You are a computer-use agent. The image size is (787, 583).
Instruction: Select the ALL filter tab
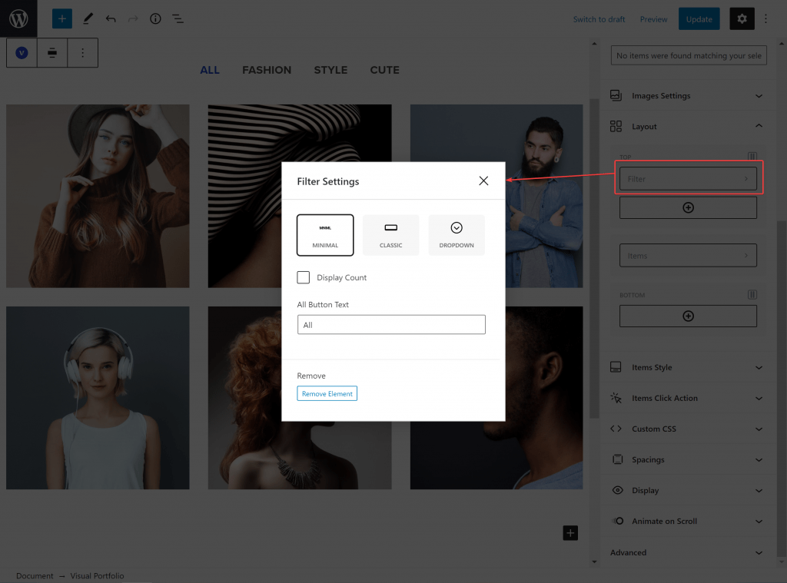pyautogui.click(x=210, y=70)
